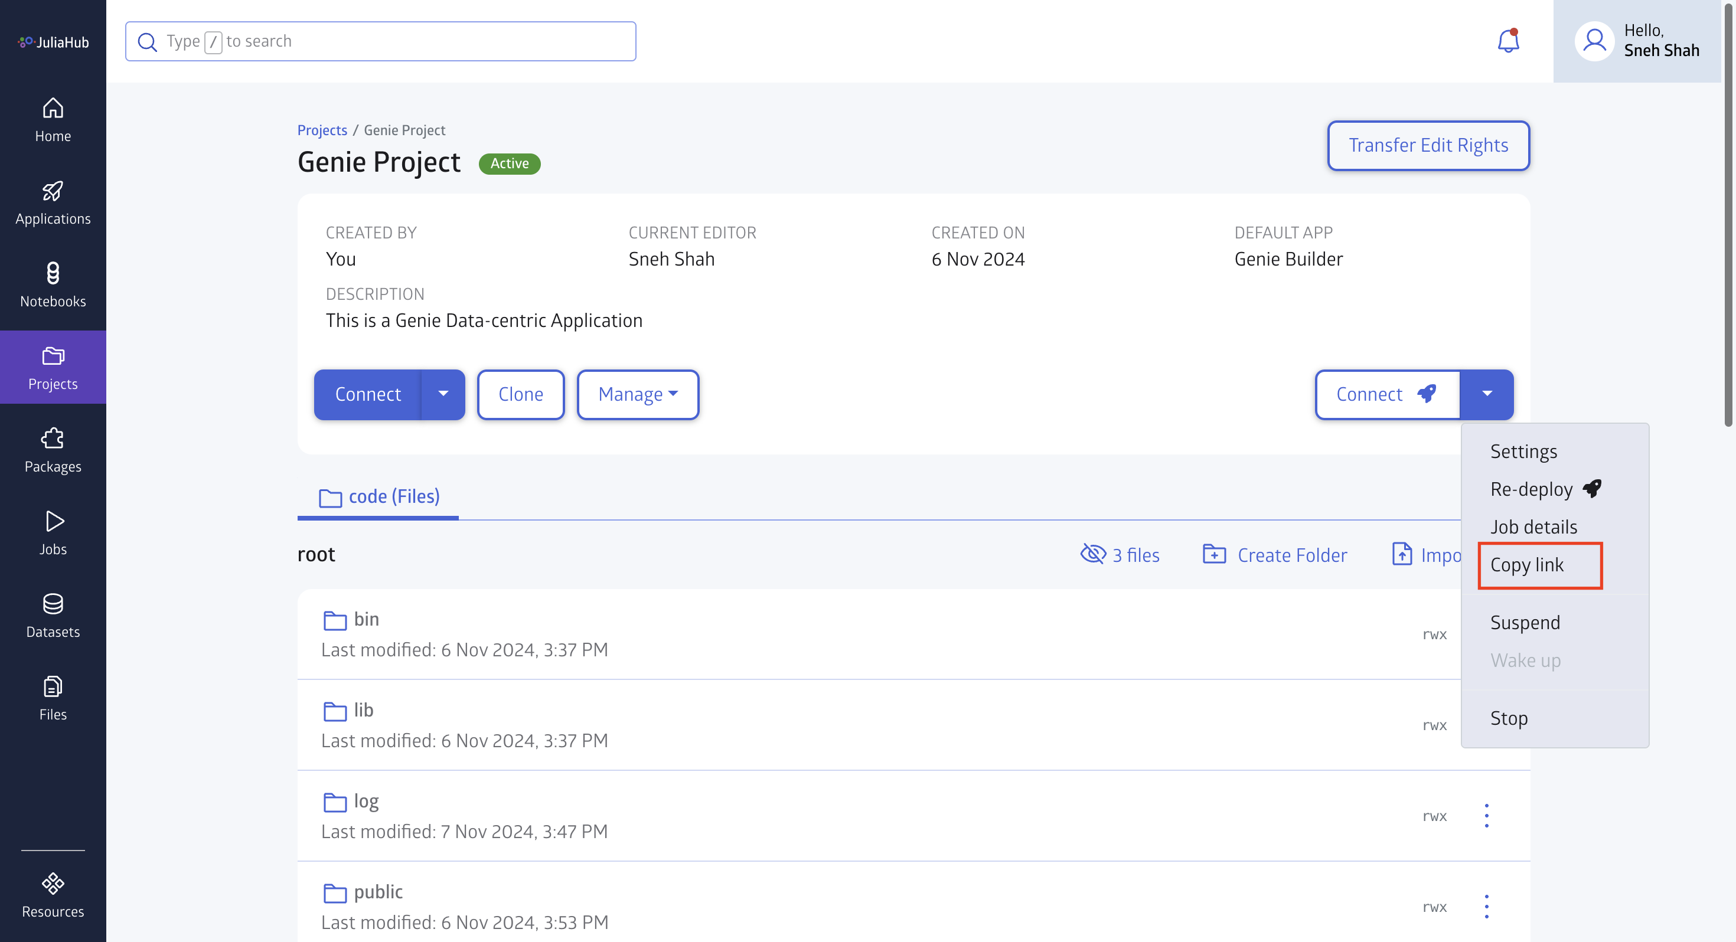The height and width of the screenshot is (942, 1736).
Task: Choose Suspend from the menu
Action: (x=1525, y=622)
